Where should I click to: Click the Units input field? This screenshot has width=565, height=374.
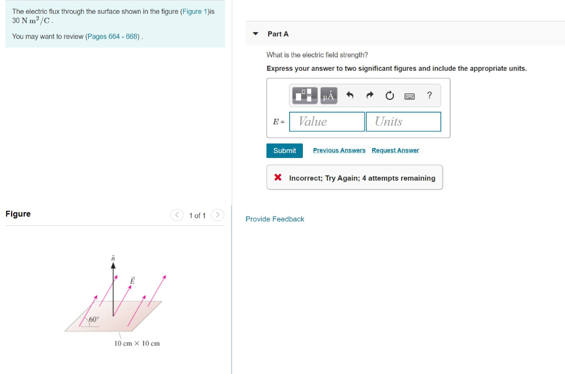coord(403,122)
